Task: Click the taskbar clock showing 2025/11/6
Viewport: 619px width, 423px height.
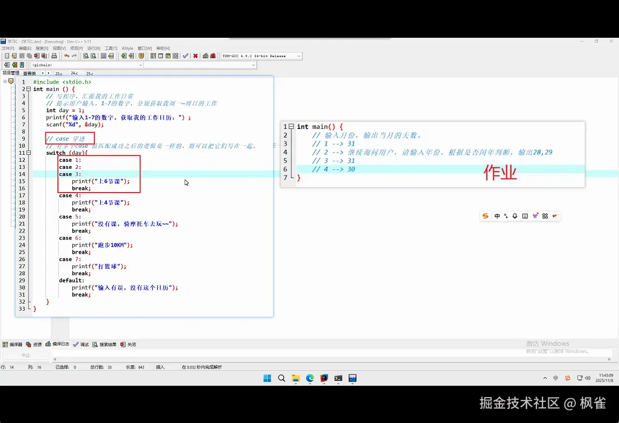Action: pyautogui.click(x=605, y=378)
